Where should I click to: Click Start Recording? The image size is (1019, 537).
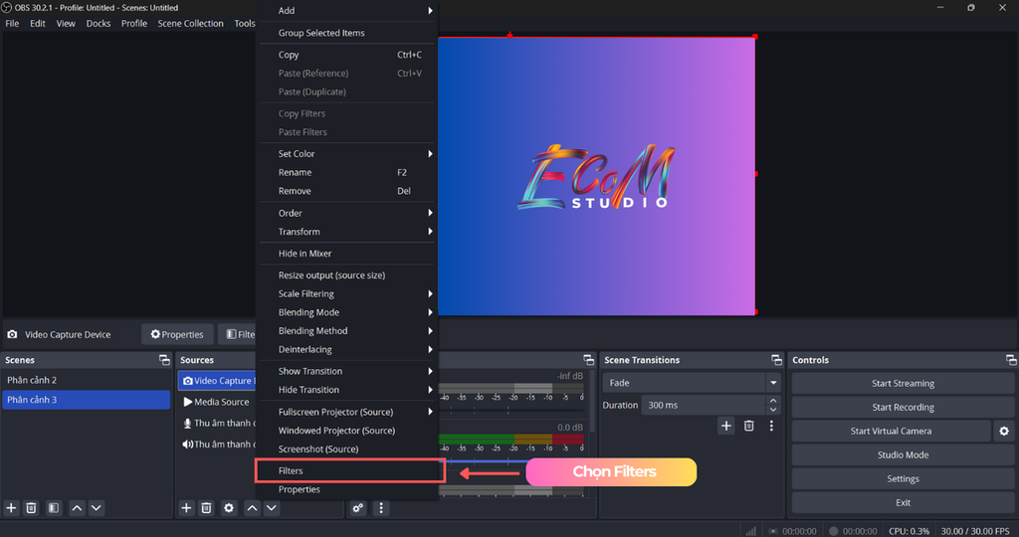903,407
